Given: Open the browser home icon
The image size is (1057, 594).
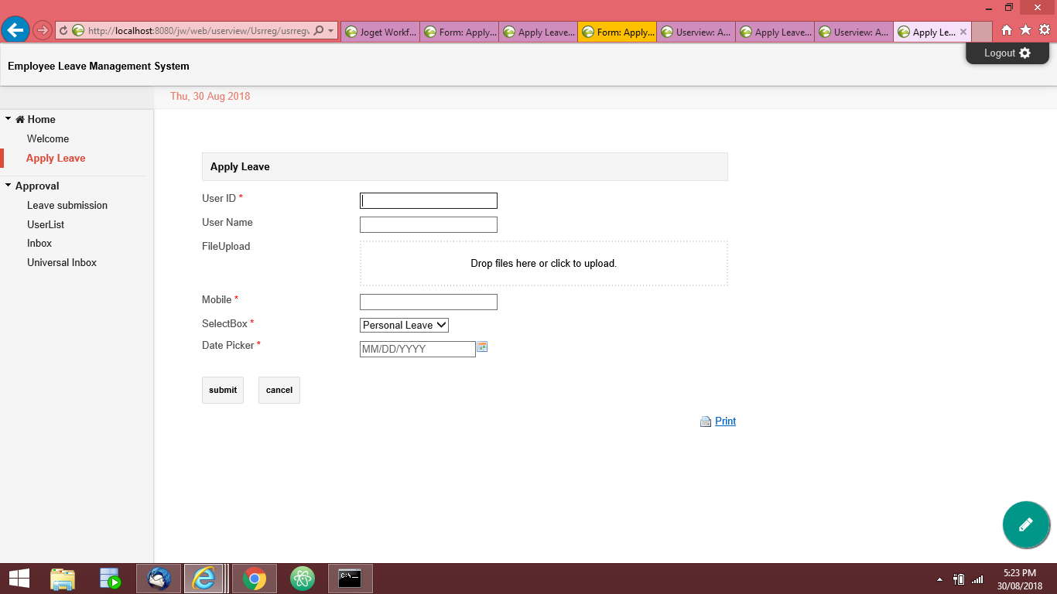Looking at the screenshot, I should click(x=1007, y=30).
